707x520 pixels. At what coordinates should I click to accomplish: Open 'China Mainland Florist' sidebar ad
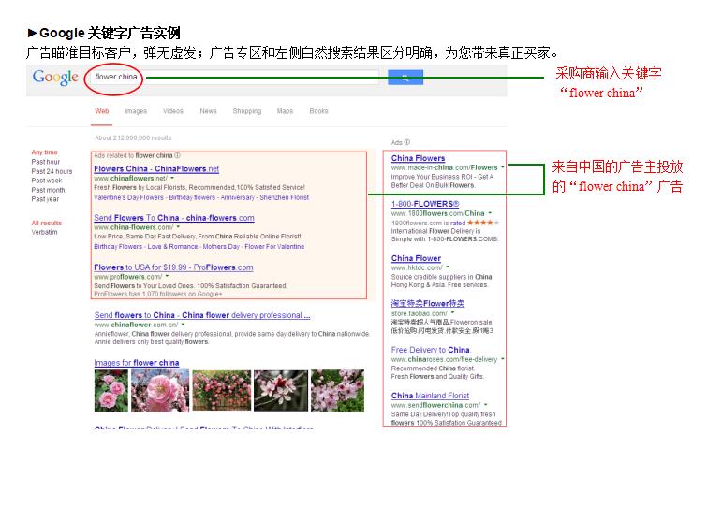point(430,396)
